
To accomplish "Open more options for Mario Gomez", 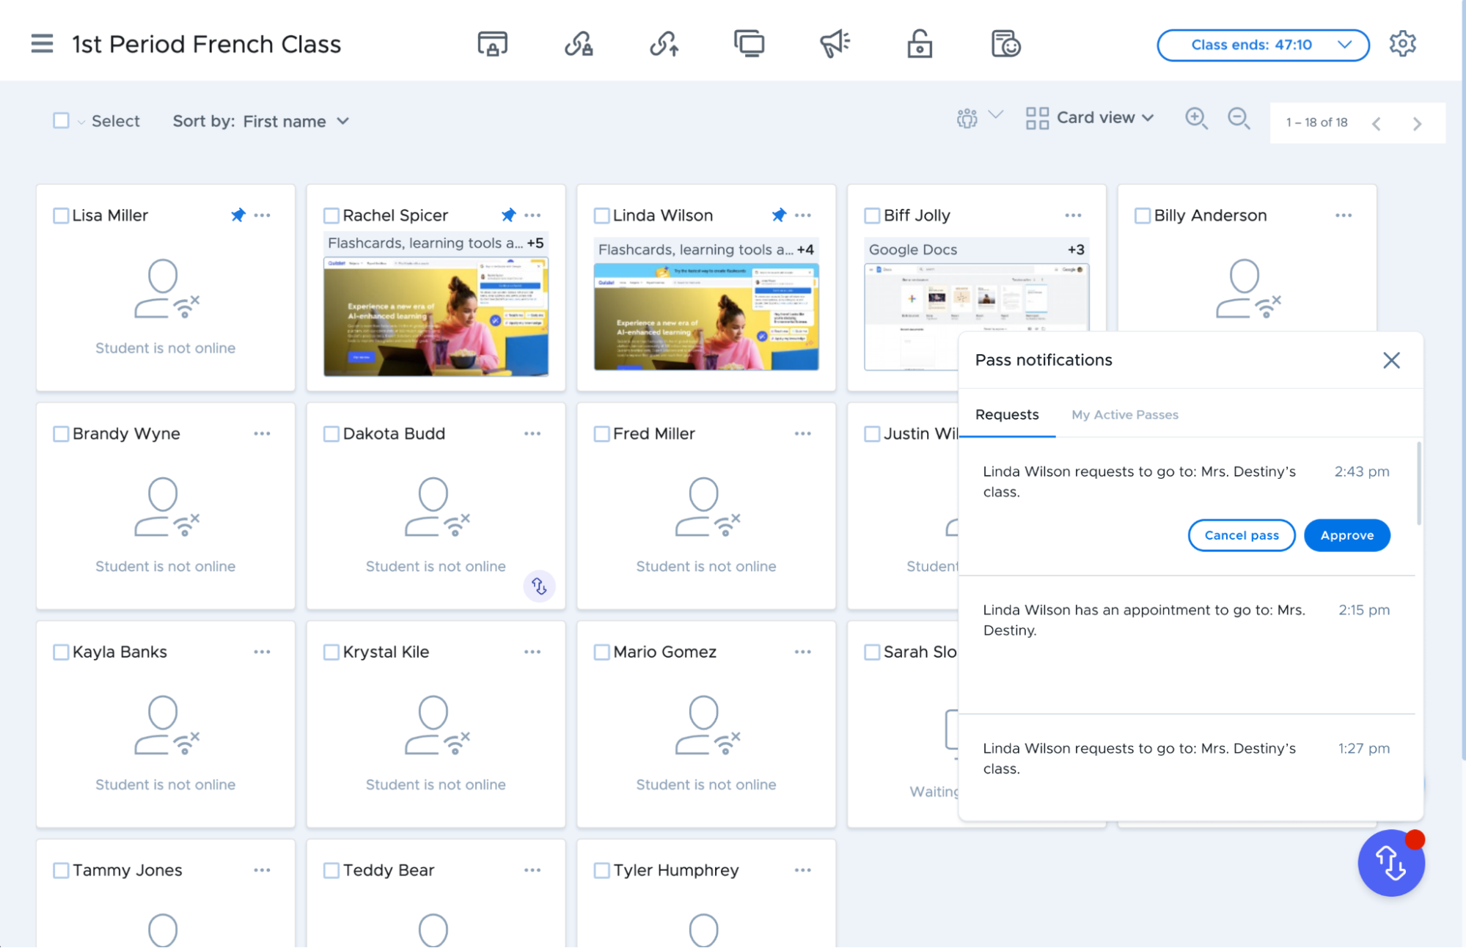I will click(x=802, y=652).
